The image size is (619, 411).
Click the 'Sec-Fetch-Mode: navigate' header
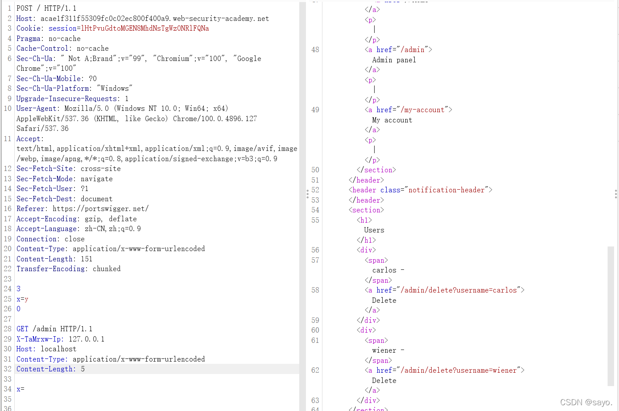[x=65, y=179]
